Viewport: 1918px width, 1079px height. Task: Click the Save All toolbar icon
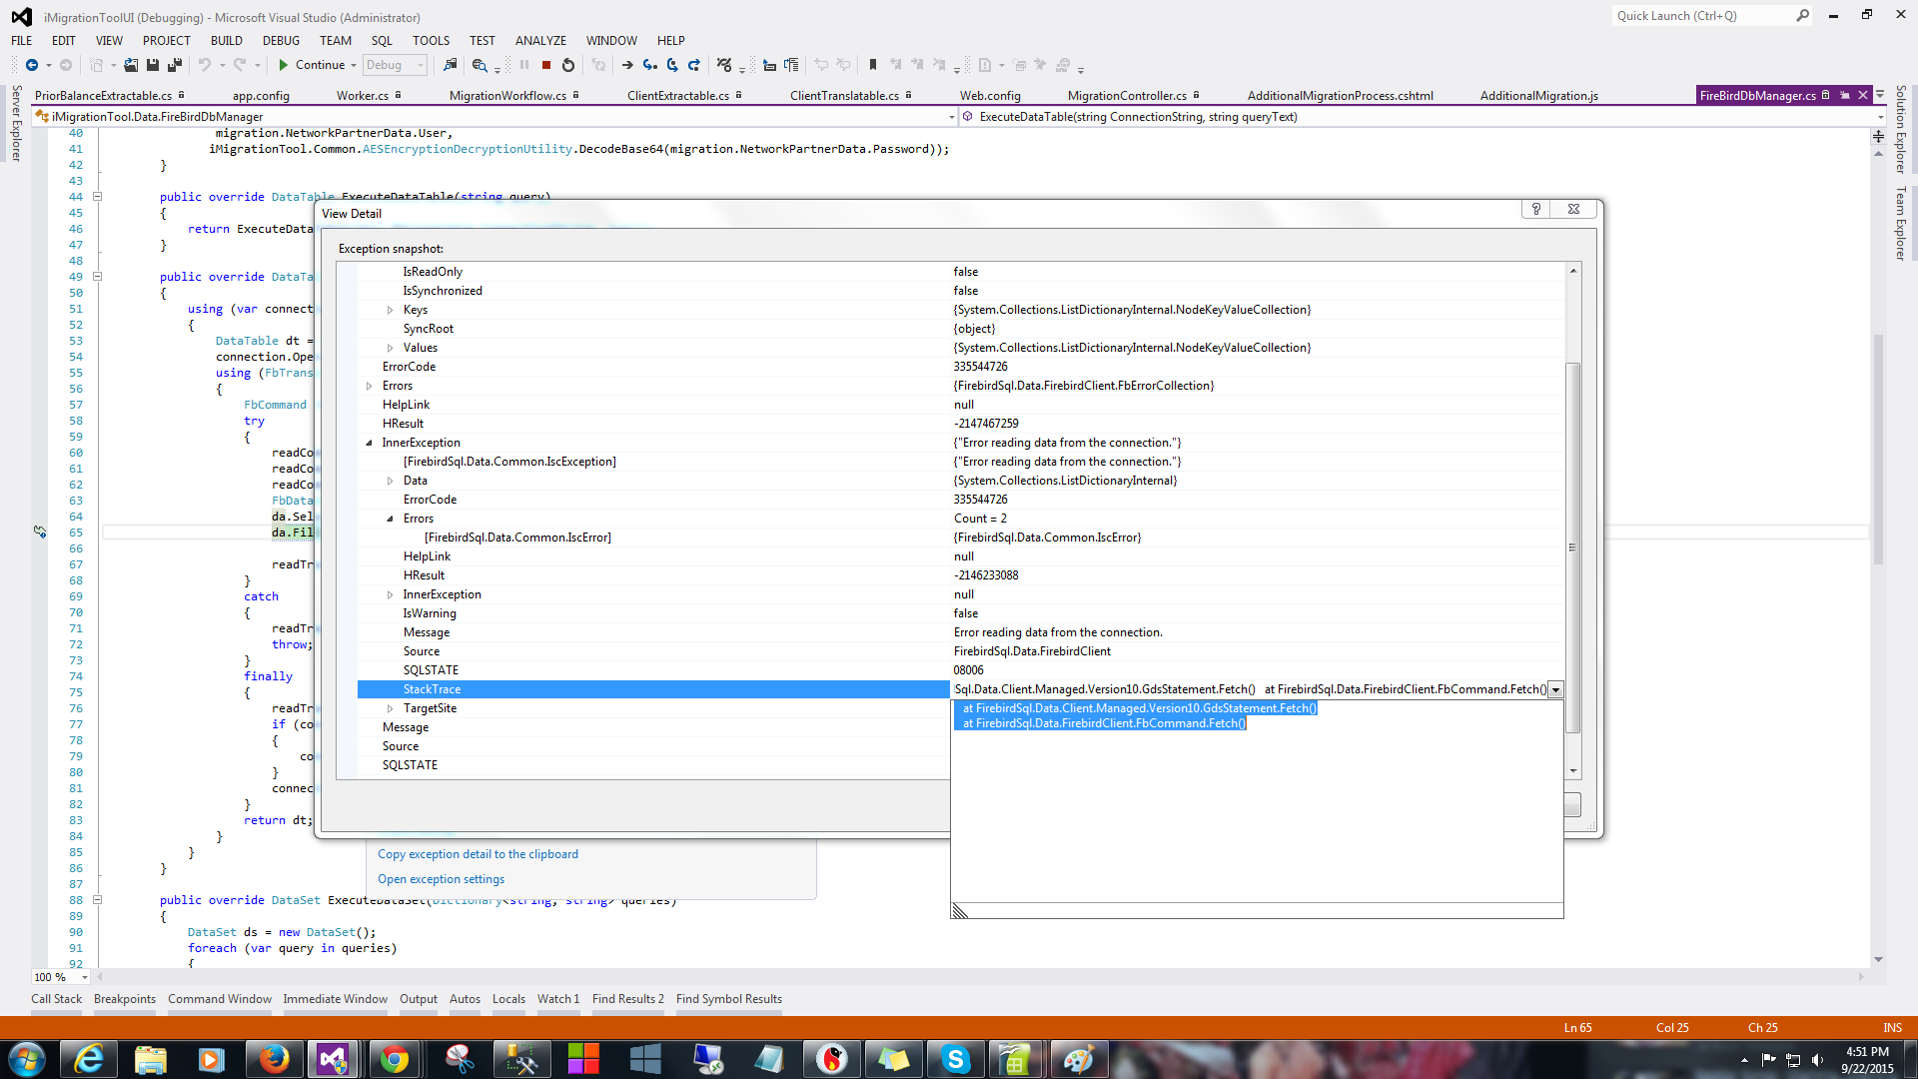pyautogui.click(x=175, y=65)
